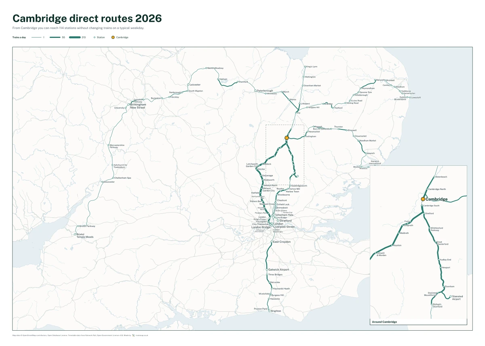Viewport: 485px width, 346px height.
Task: Click the large orange Cambridge dot in the inset
Action: pyautogui.click(x=423, y=199)
